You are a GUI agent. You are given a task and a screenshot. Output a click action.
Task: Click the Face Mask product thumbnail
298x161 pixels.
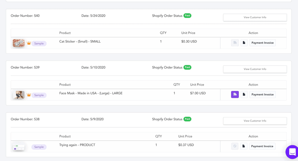tap(19, 95)
